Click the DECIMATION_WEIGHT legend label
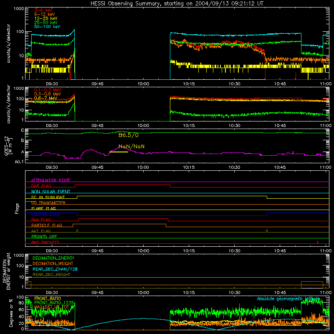334x334 pixels. point(53,263)
